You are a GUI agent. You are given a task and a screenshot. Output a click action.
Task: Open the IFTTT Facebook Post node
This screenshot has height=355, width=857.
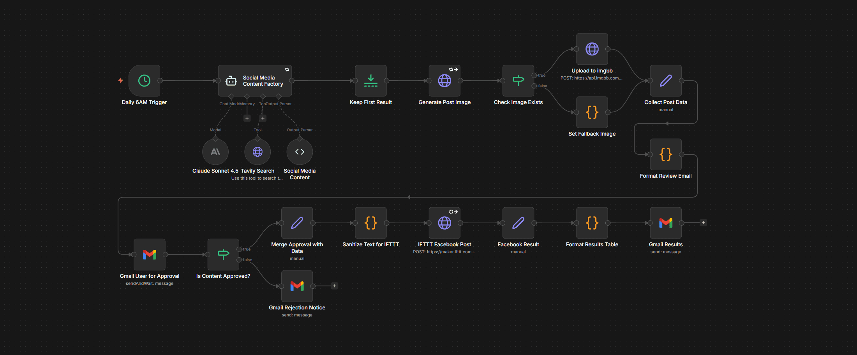point(444,223)
